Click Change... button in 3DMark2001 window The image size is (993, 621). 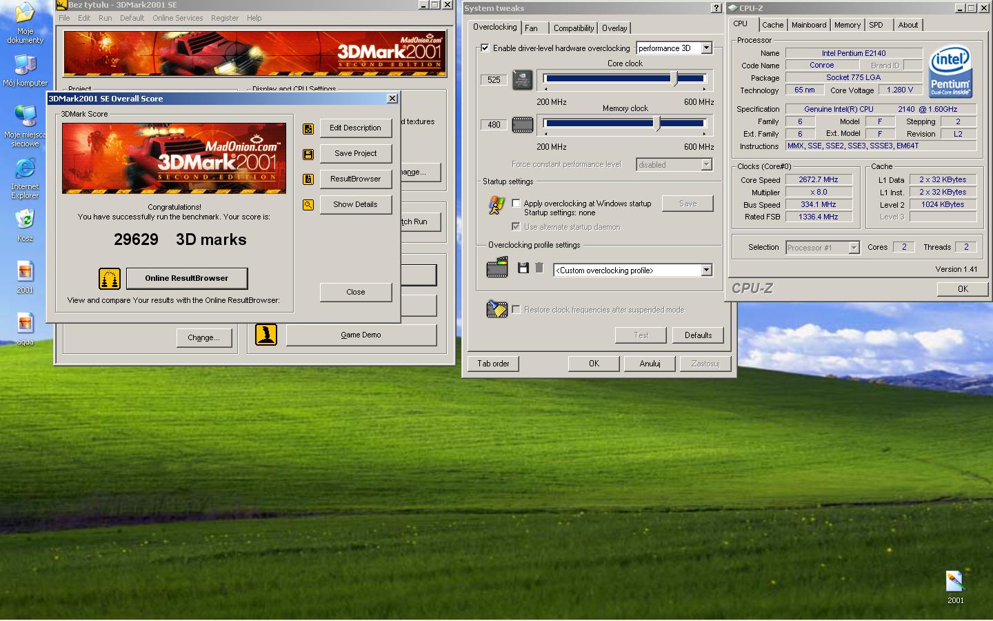click(x=204, y=338)
